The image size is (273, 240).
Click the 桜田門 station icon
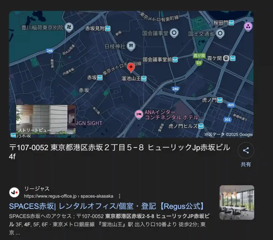click(x=231, y=23)
